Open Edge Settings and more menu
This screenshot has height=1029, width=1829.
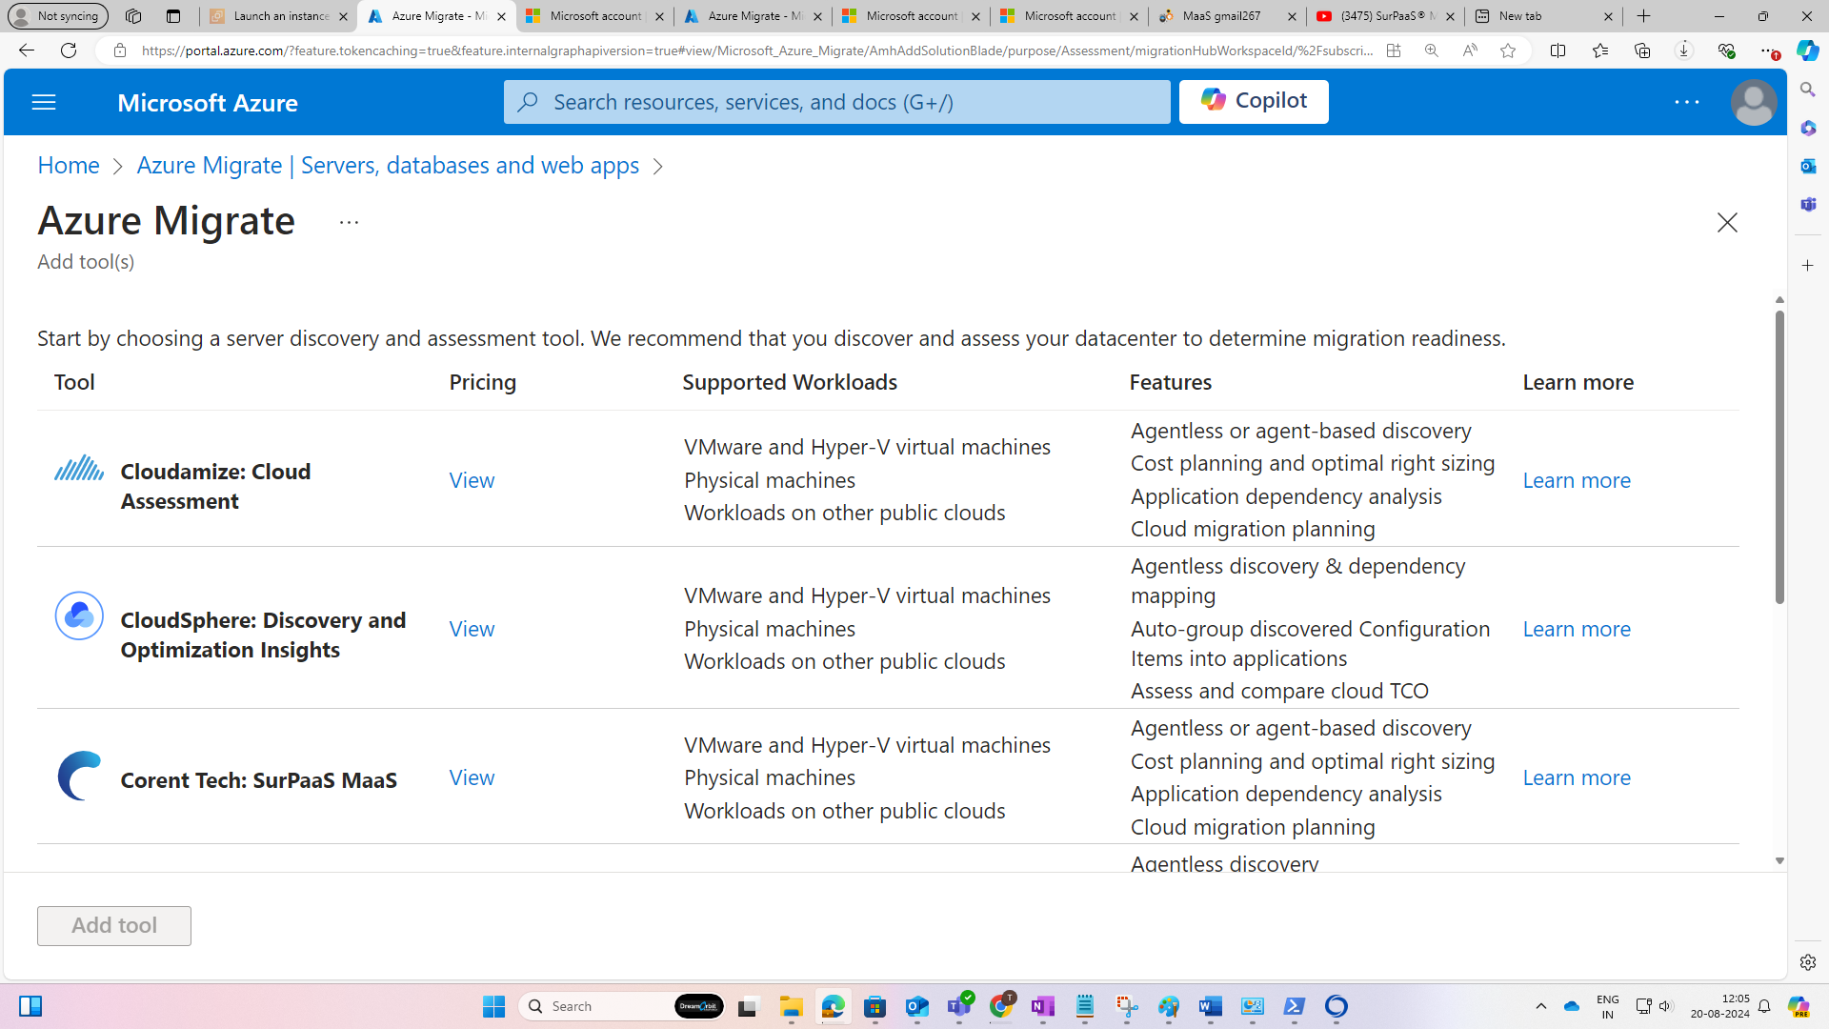[x=1768, y=50]
